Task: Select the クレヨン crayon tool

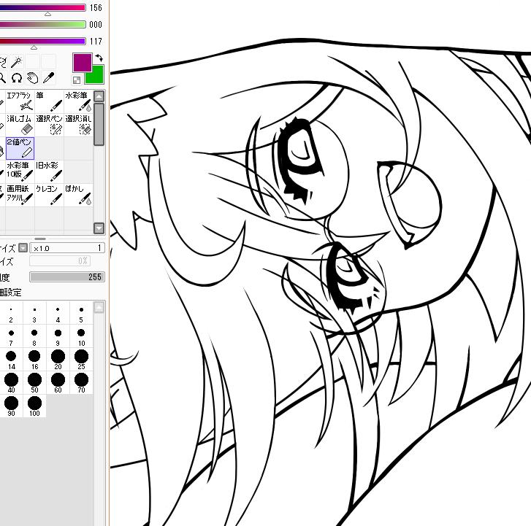Action: (x=49, y=195)
